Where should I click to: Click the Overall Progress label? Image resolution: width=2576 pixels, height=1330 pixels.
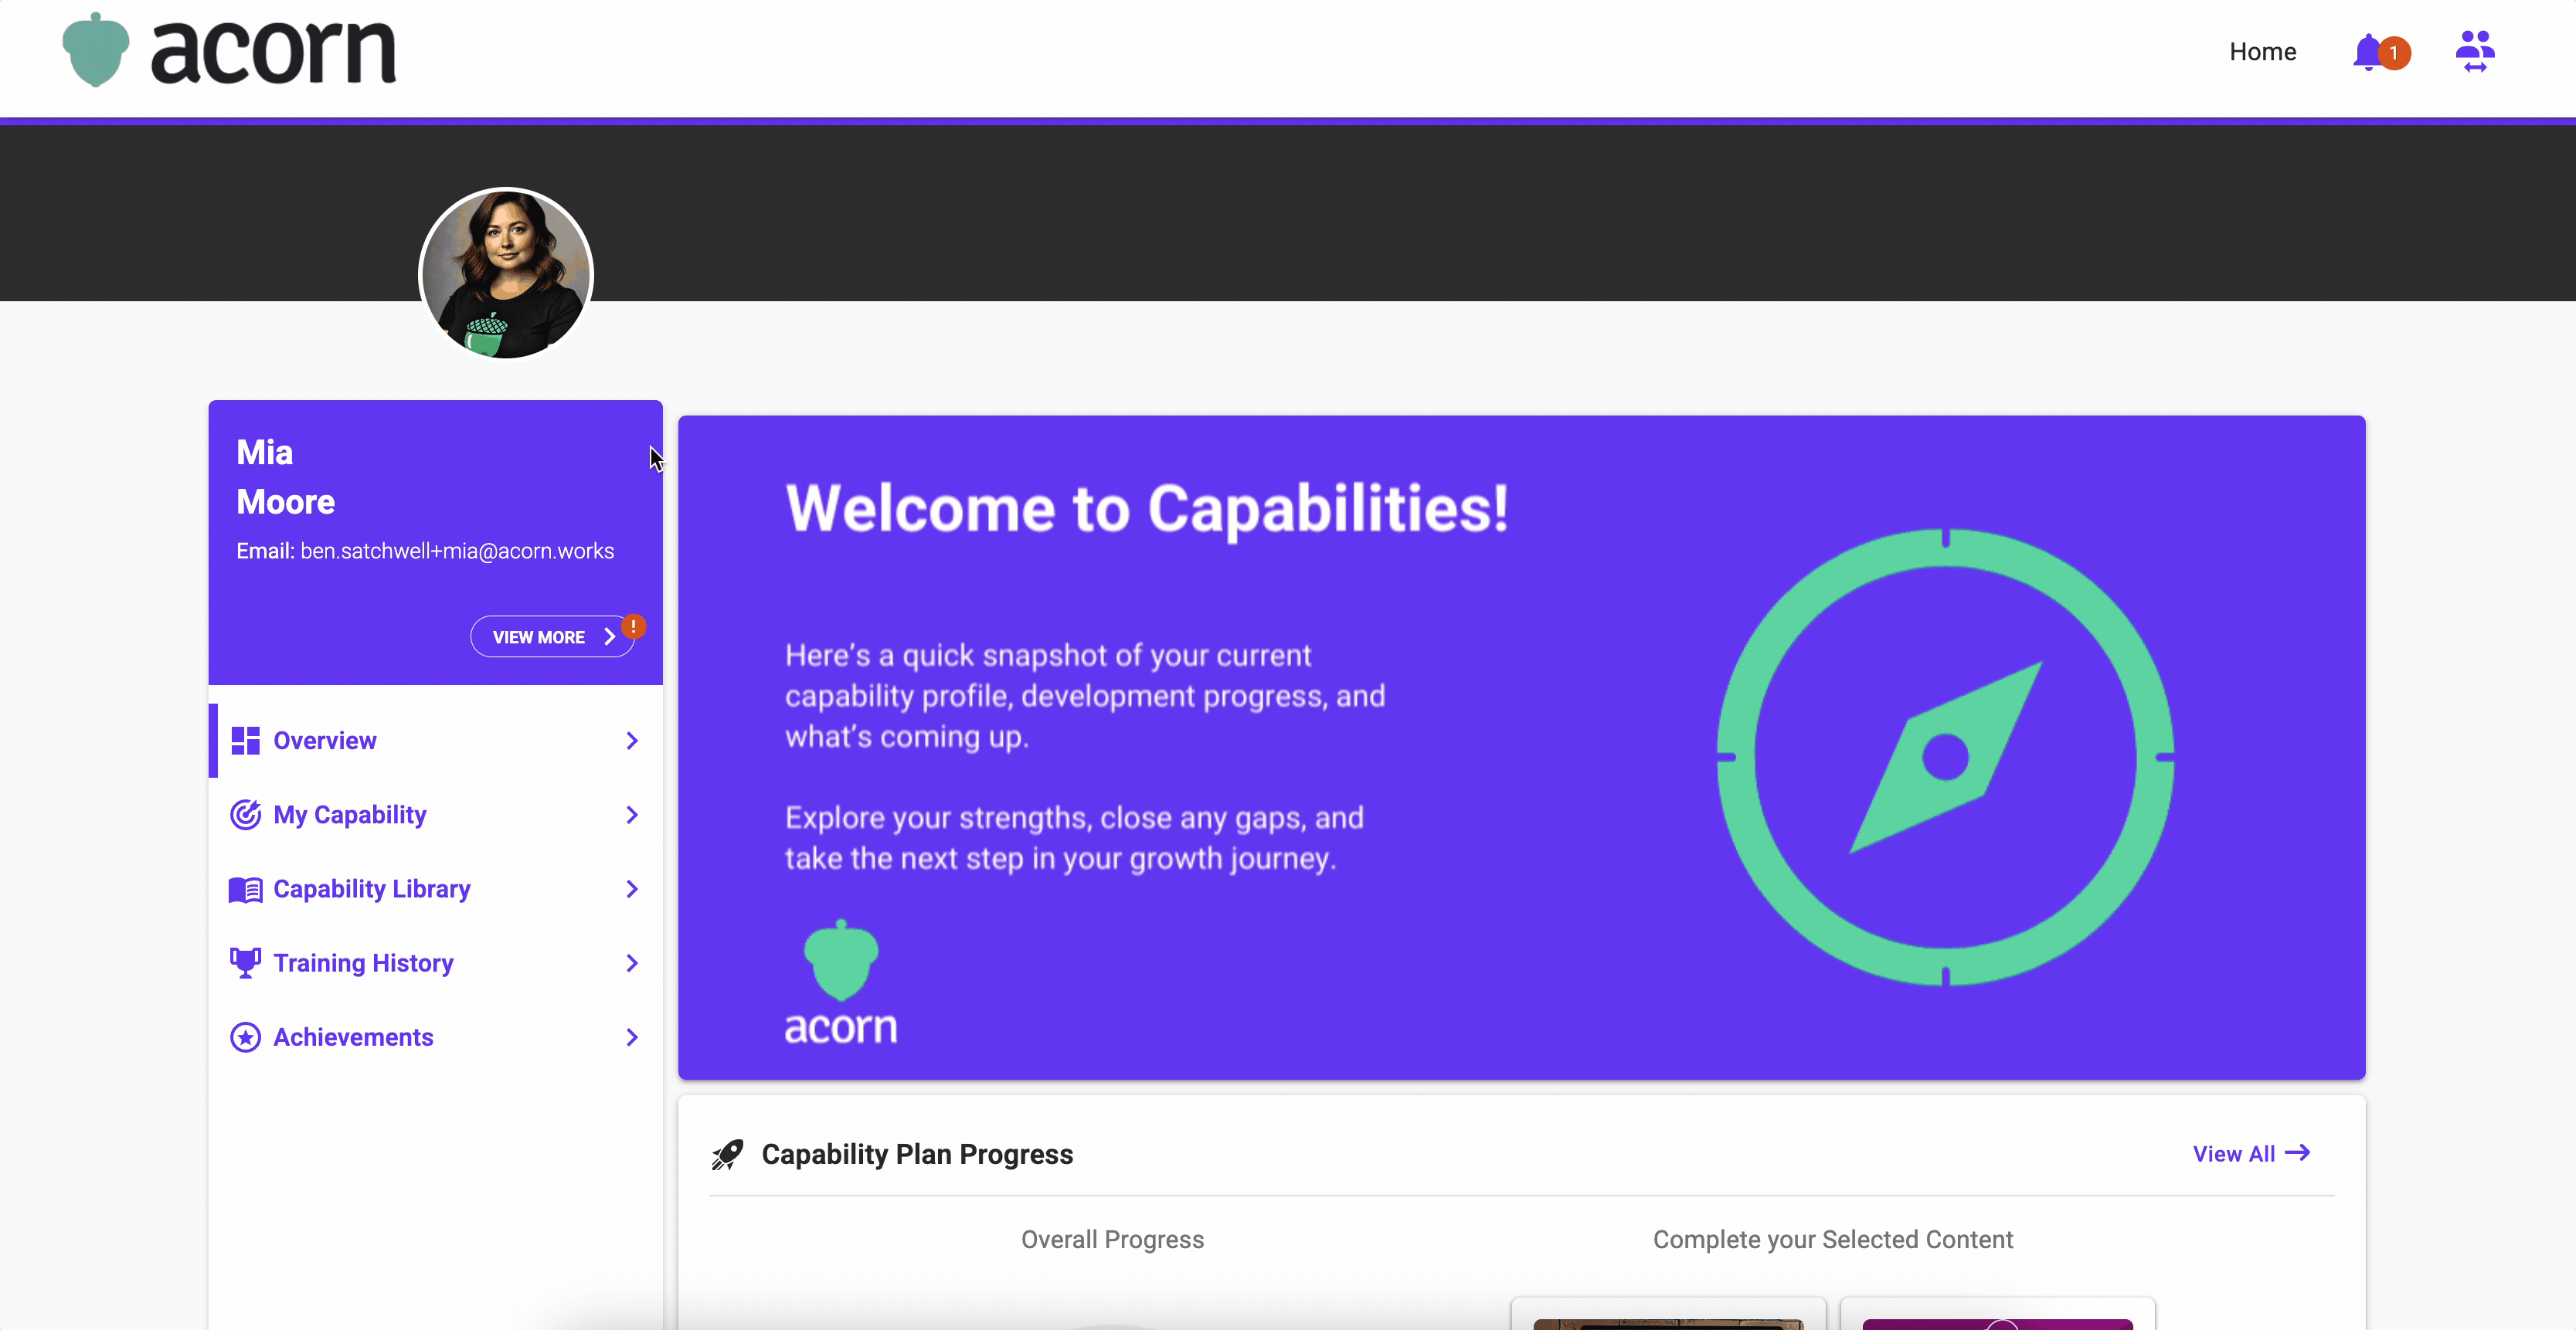1112,1239
